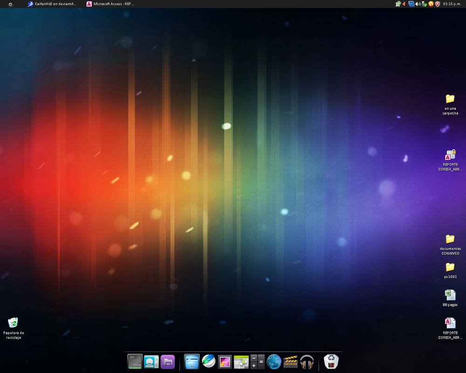
Task: Switch to the Microsoft Access taskbar window
Action: click(x=110, y=4)
